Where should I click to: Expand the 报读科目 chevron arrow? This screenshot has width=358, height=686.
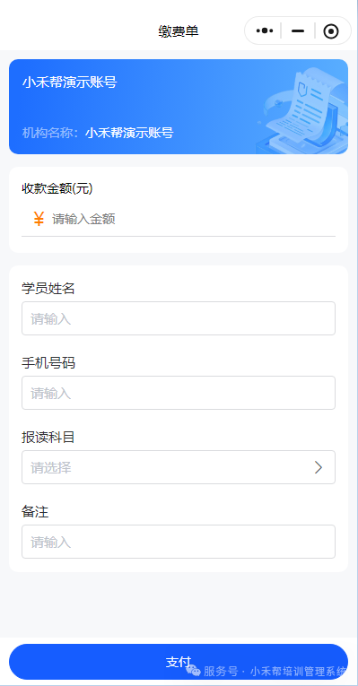(x=319, y=468)
